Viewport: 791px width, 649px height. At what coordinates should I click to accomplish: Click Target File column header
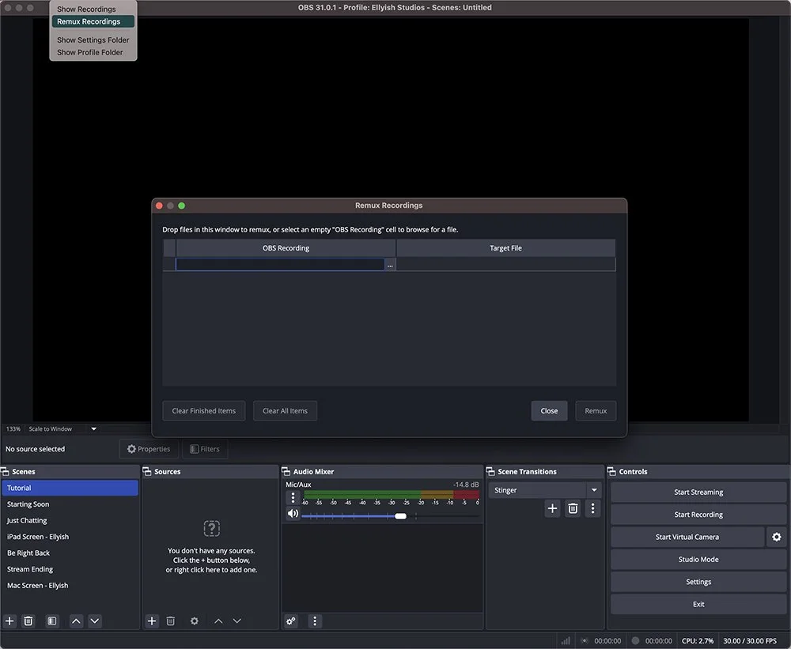[506, 248]
